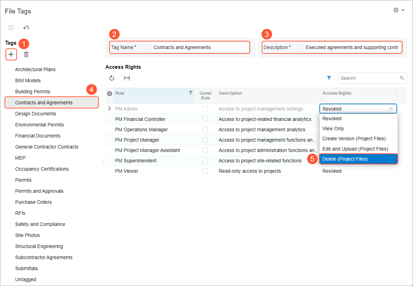
Task: Select Purchase Orders tag
Action: tap(34, 202)
